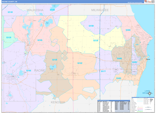
Task: Click the 53149 ZIP code label
Action: coord(10,12)
